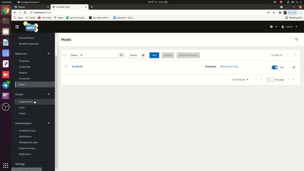Toggle localhost host On switch
The image size is (304, 171).
pyautogui.click(x=275, y=67)
